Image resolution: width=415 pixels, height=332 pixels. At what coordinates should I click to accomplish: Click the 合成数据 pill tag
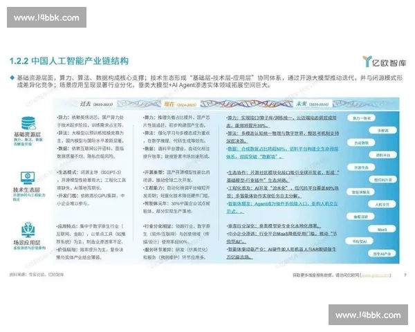coord(361,142)
